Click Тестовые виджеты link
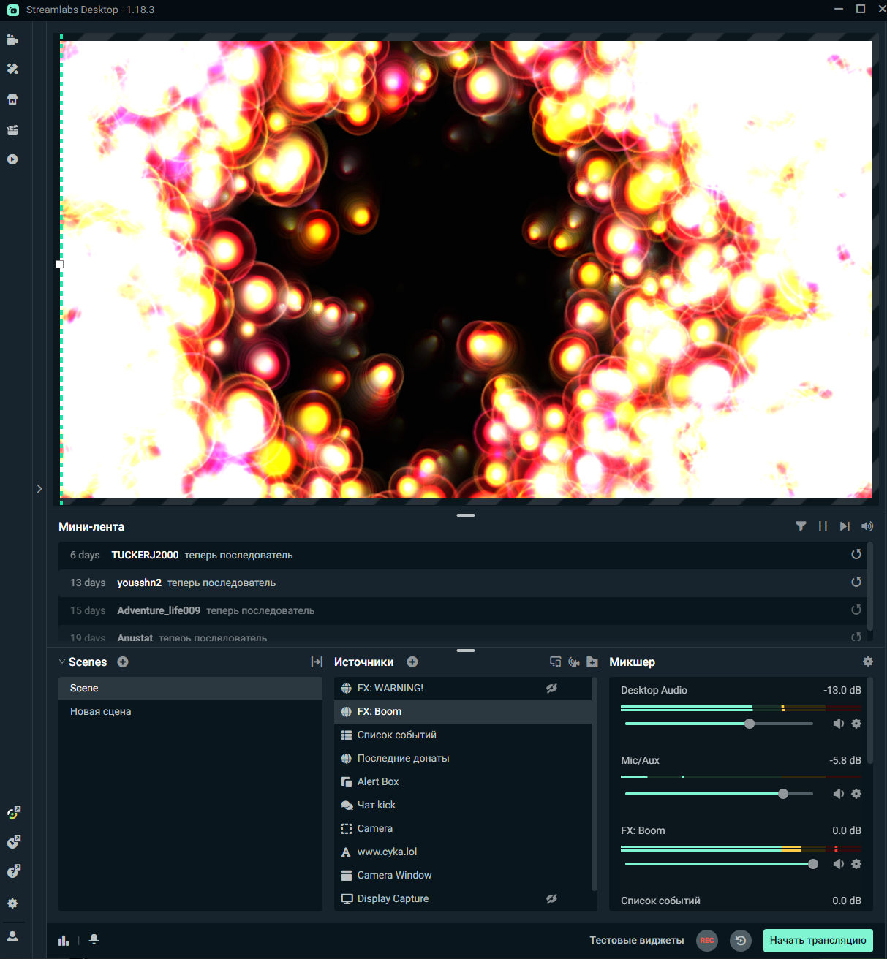This screenshot has height=959, width=887. [637, 941]
